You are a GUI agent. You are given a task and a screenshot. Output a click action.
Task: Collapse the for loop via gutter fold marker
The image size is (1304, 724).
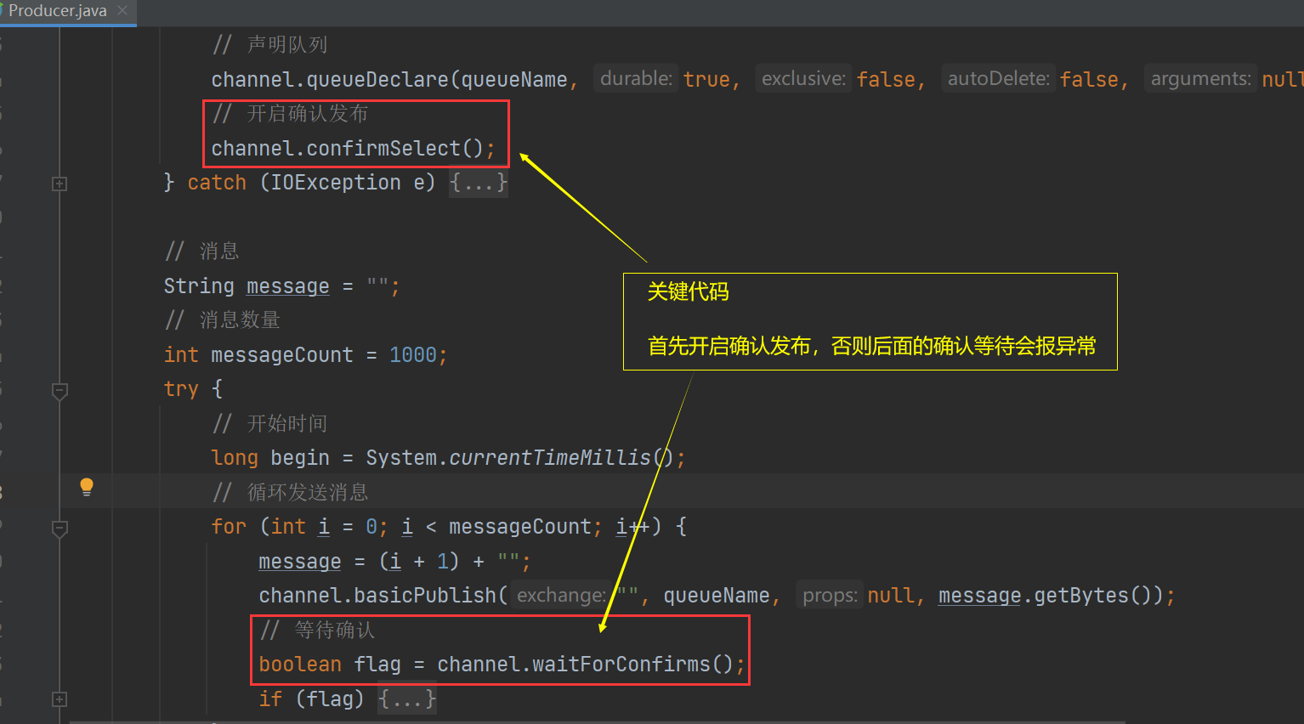pos(60,529)
